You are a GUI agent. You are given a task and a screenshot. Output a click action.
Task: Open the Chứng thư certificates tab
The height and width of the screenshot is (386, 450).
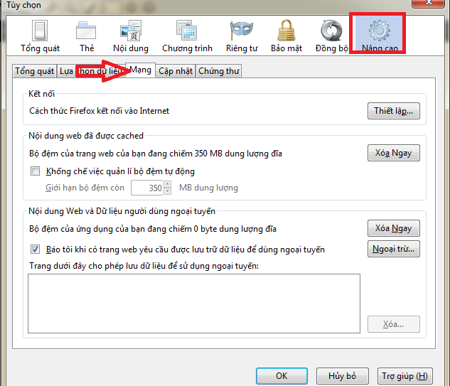(219, 71)
